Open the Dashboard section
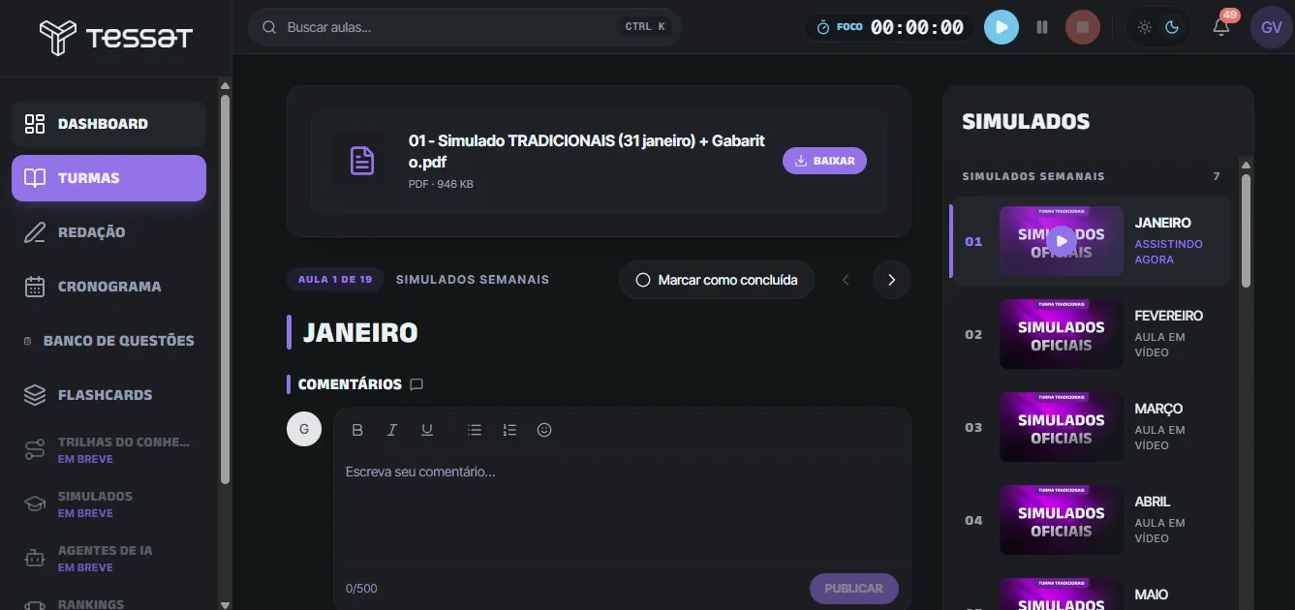1295x610 pixels. click(108, 124)
